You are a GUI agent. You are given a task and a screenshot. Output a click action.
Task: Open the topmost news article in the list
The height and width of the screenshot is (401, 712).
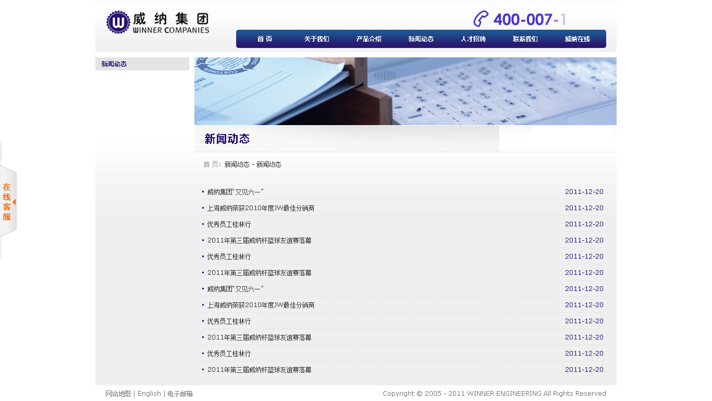tap(235, 192)
